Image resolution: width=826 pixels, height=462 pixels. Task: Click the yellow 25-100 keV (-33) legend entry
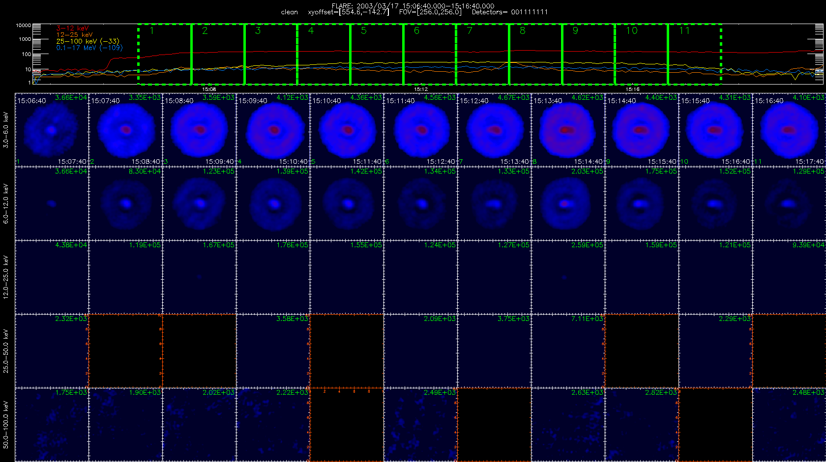click(x=88, y=41)
